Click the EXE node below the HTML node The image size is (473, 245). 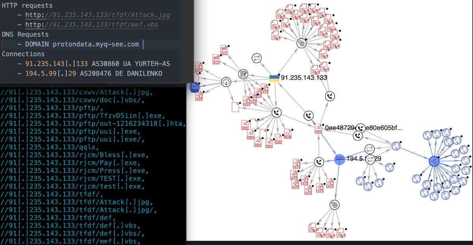click(199, 96)
